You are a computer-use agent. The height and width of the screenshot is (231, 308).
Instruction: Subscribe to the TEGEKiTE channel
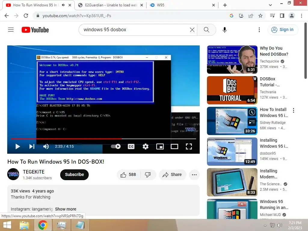point(75,175)
